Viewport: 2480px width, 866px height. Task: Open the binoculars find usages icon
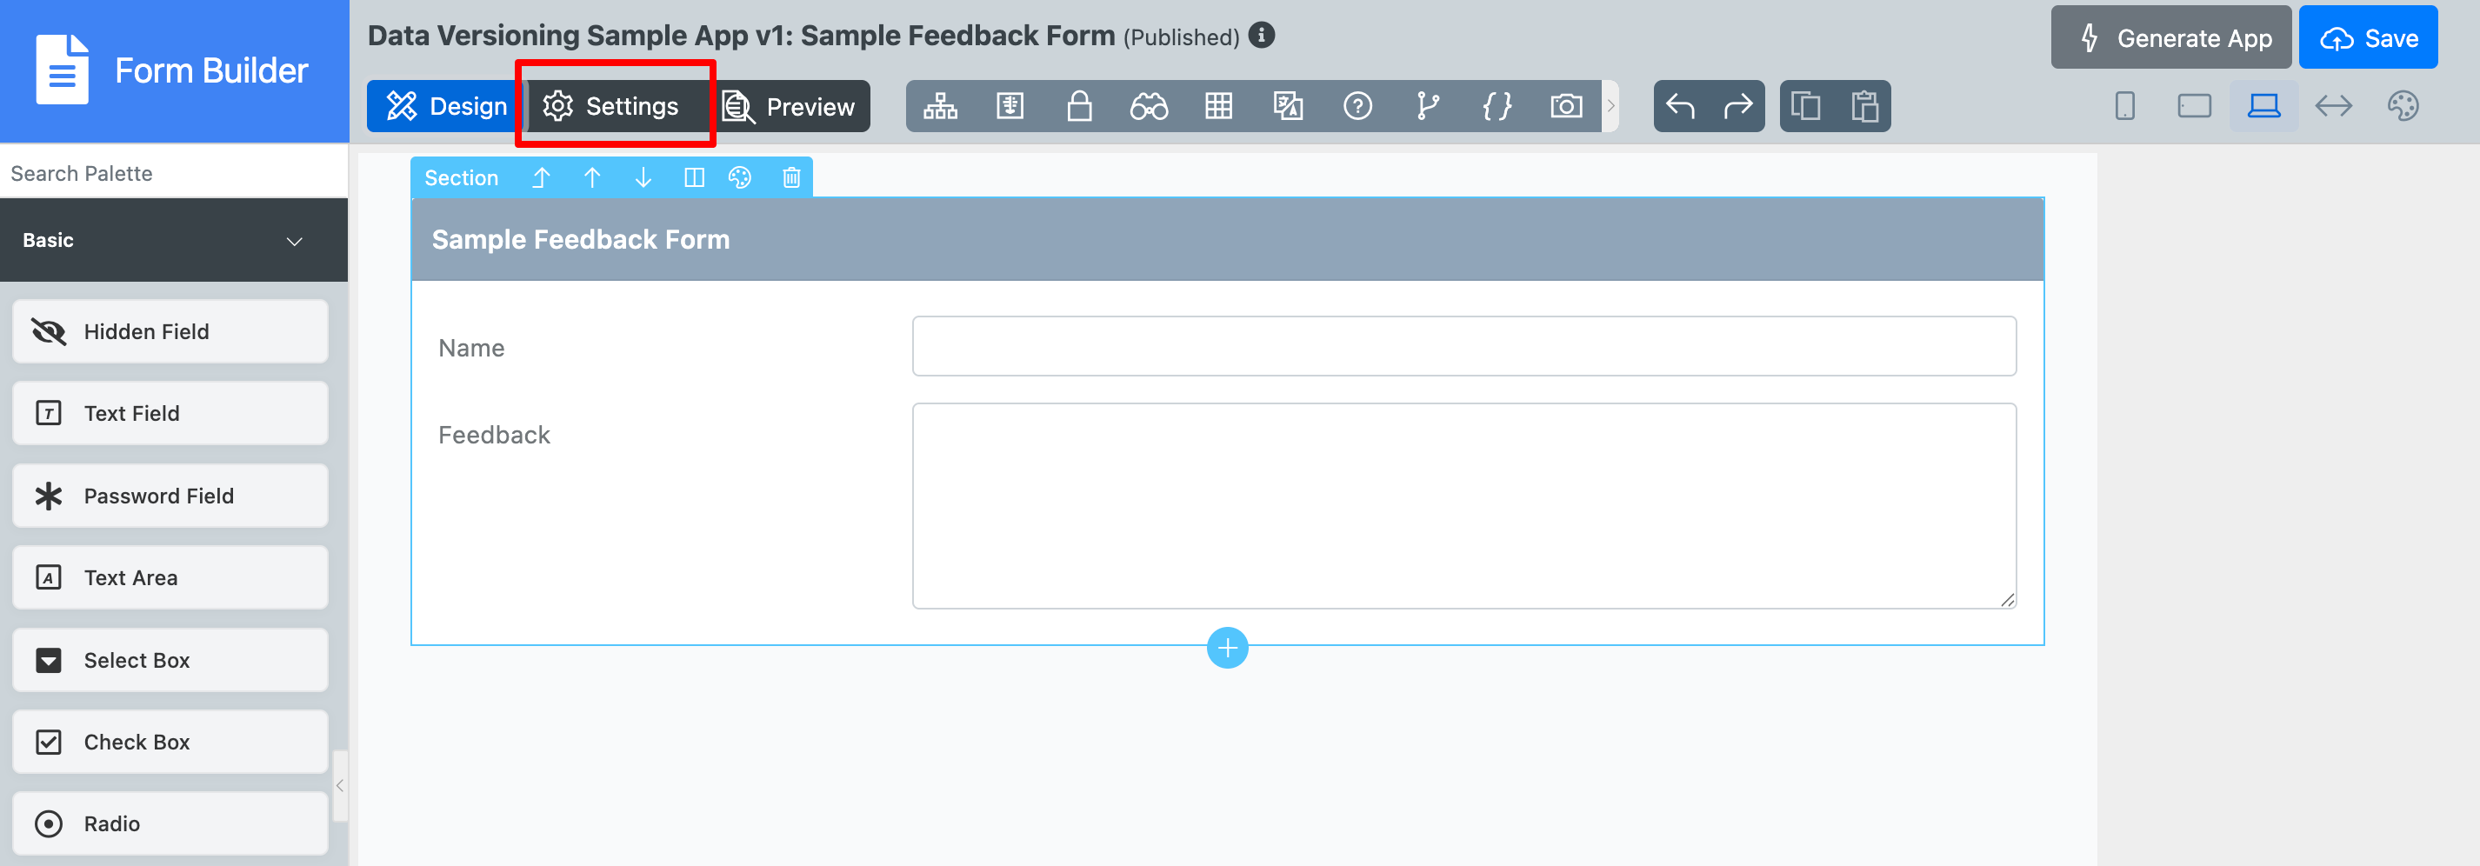pyautogui.click(x=1149, y=106)
